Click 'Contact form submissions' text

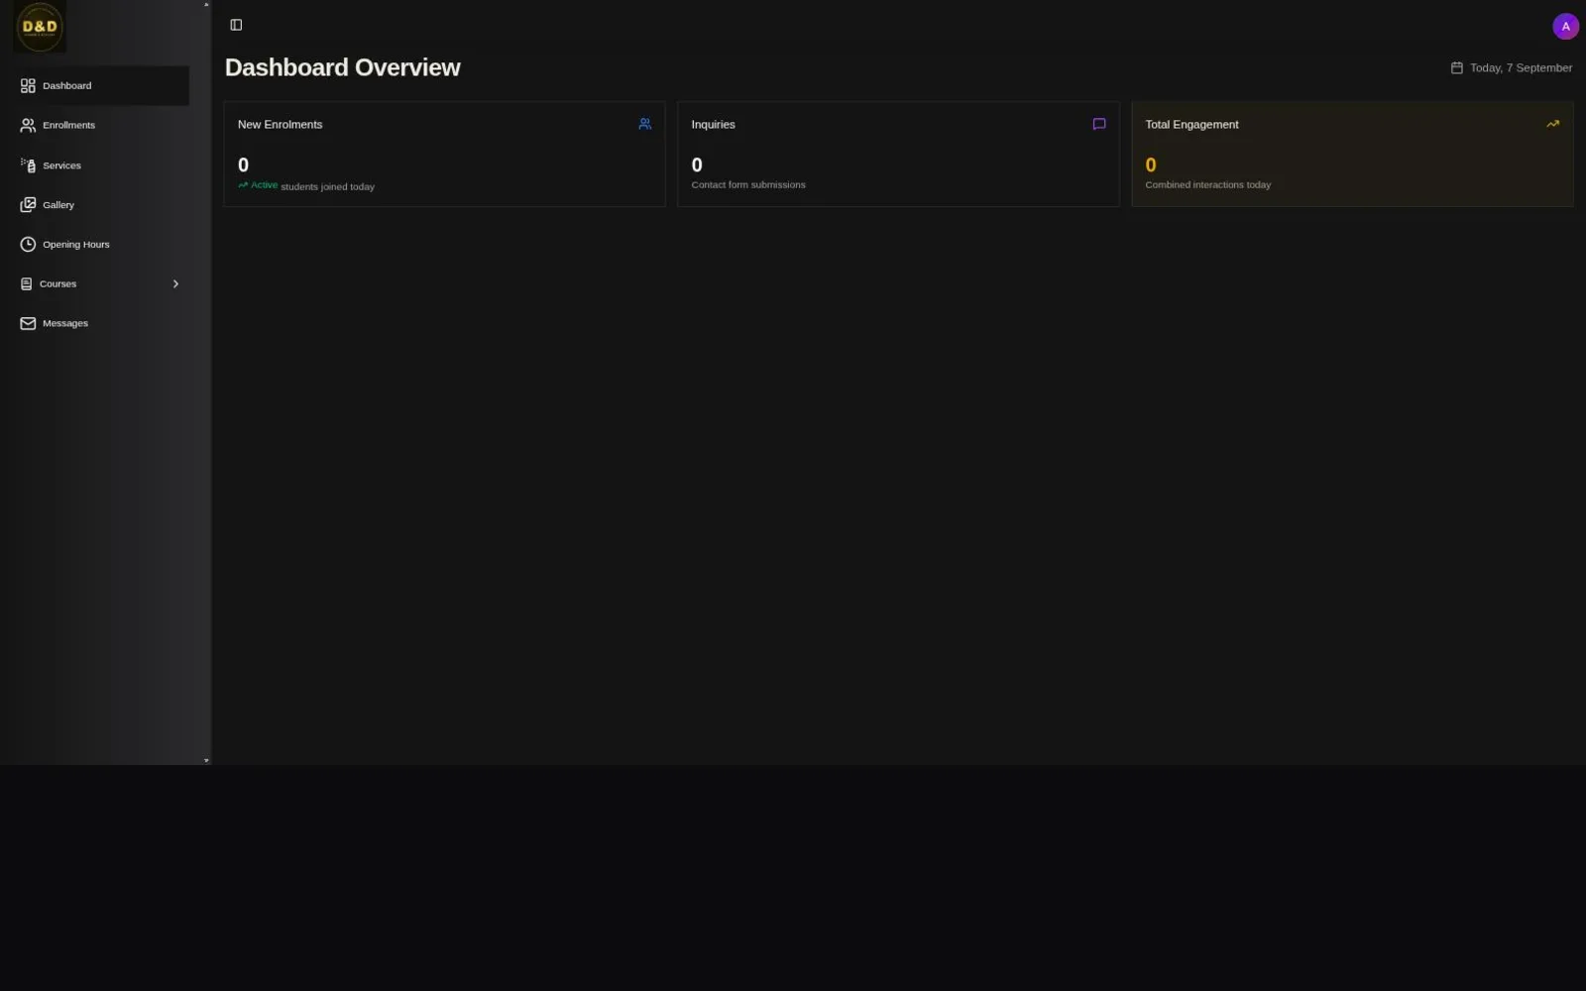coord(748,185)
